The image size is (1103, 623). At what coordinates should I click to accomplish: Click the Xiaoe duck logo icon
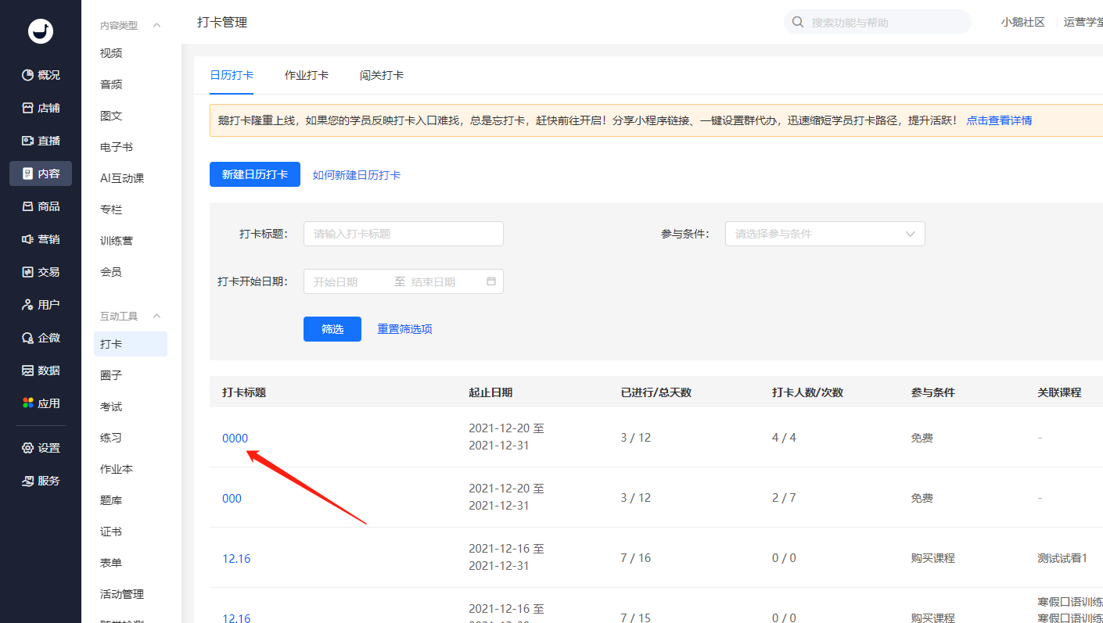(x=41, y=30)
